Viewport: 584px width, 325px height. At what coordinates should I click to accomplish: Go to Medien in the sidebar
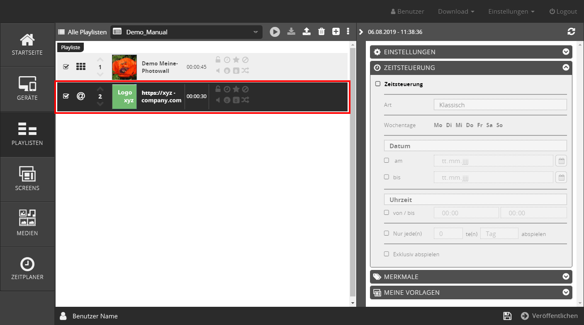coord(27,224)
